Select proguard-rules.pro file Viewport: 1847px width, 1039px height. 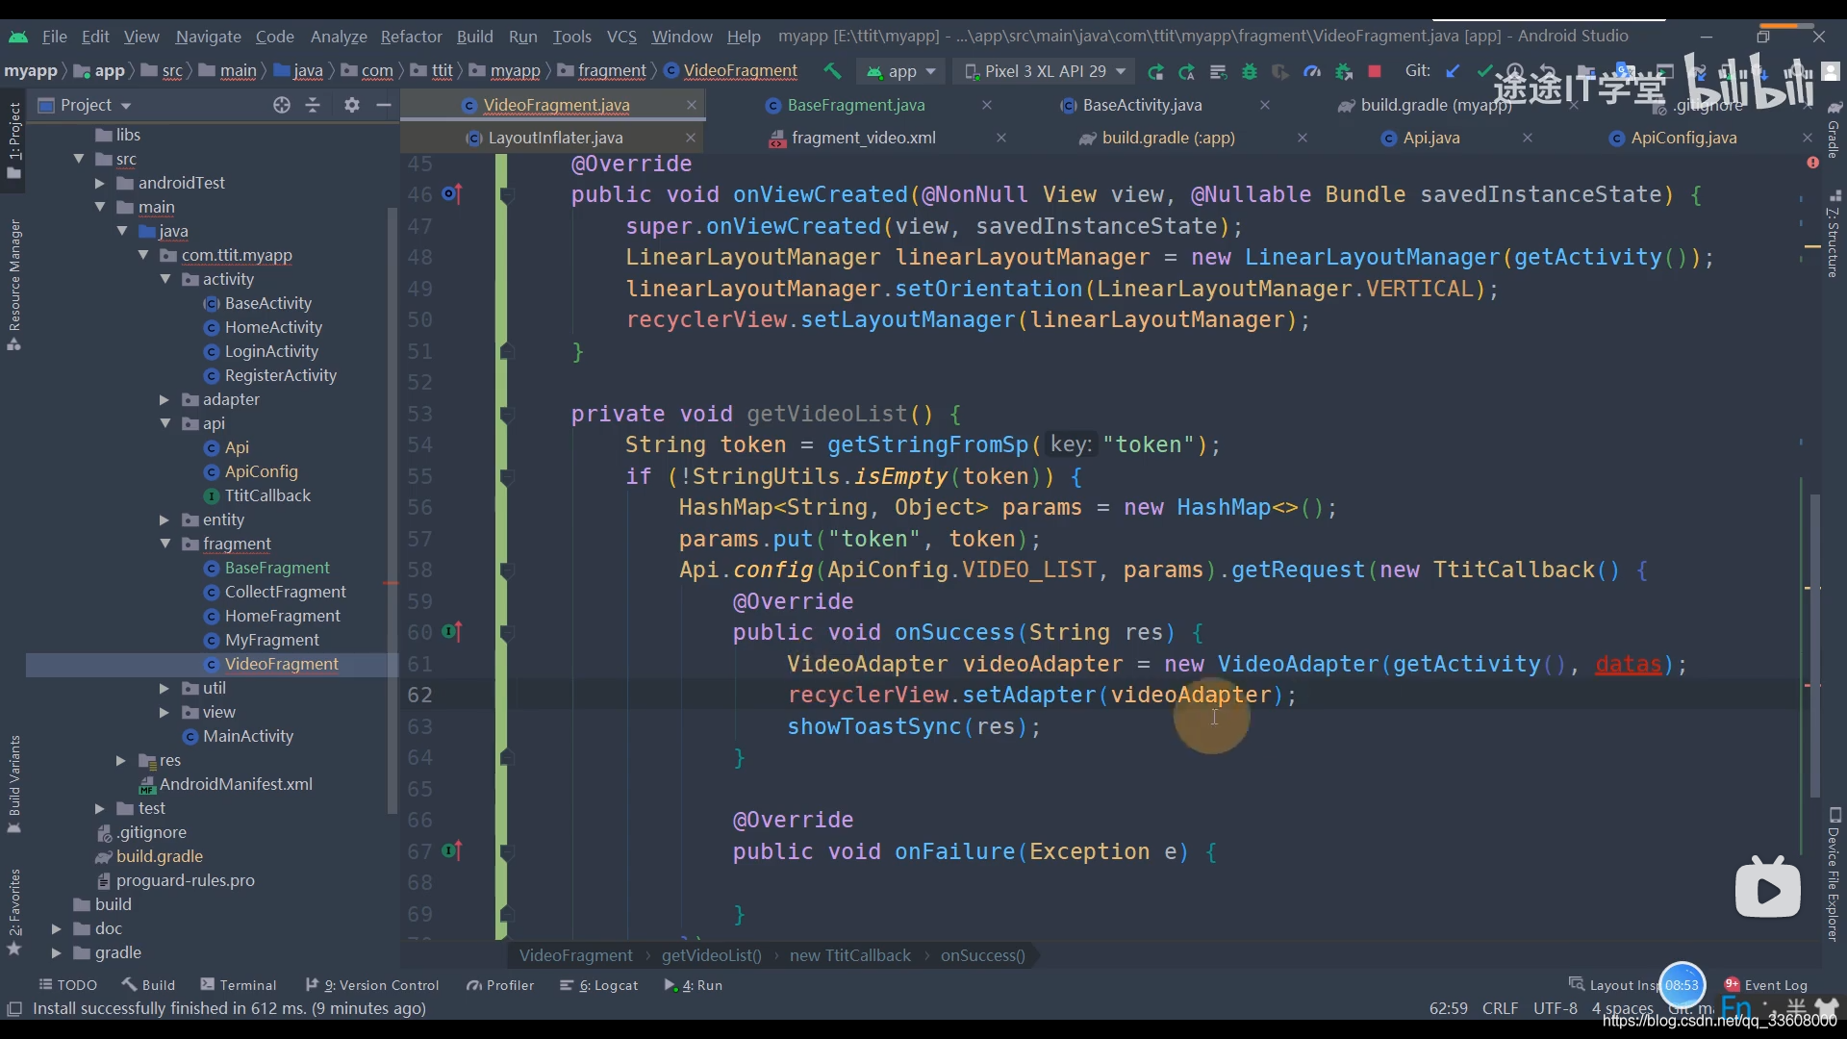click(x=185, y=880)
